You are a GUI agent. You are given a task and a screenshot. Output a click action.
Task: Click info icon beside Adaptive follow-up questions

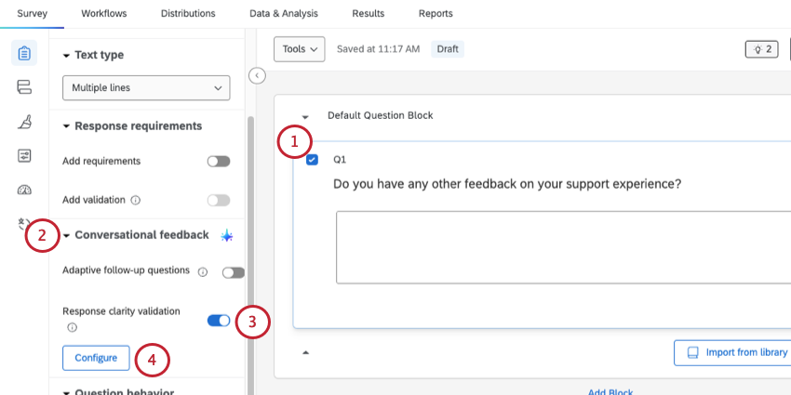tap(202, 272)
